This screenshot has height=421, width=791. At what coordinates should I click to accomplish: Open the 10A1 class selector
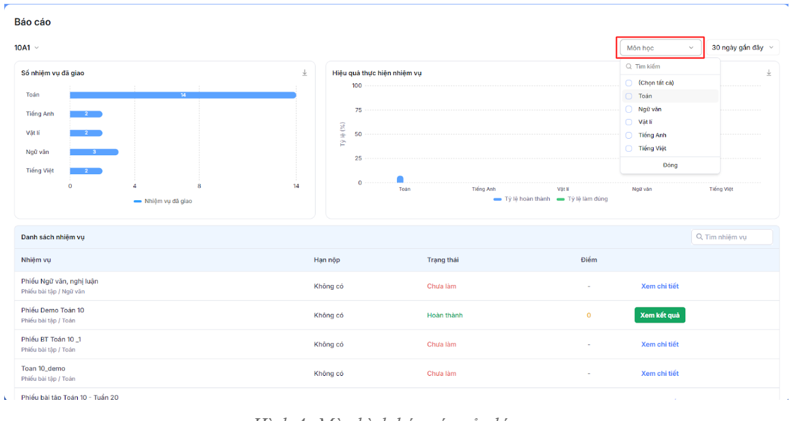pyautogui.click(x=27, y=48)
